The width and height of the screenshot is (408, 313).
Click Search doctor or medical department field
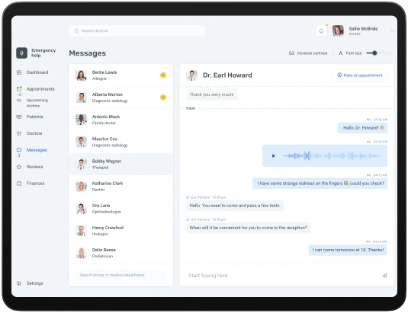pos(121,275)
